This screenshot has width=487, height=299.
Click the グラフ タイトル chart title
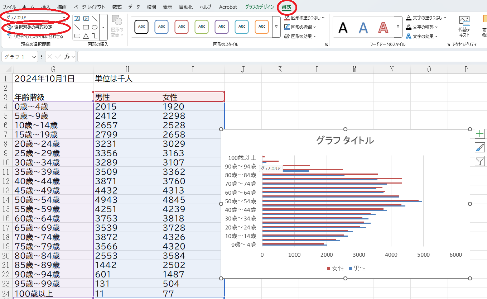pos(345,140)
